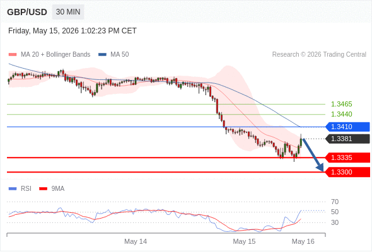Click the MA 20 + Bollinger Bands label
372x252 pixels.
(55, 55)
